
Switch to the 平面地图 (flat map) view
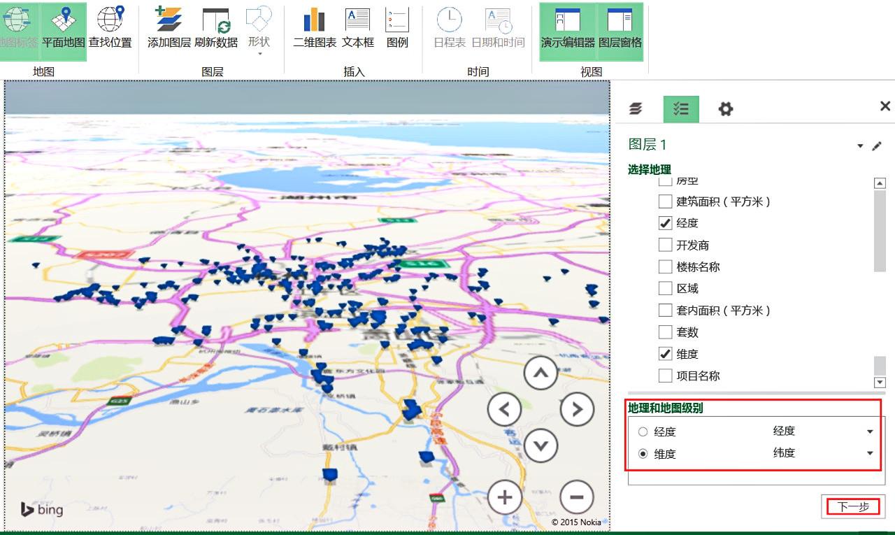64,28
